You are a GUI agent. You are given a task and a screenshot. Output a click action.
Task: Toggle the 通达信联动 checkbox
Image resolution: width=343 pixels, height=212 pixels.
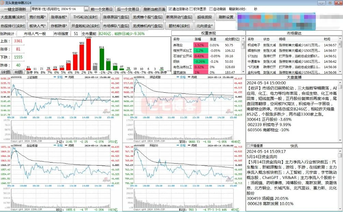[171, 9]
